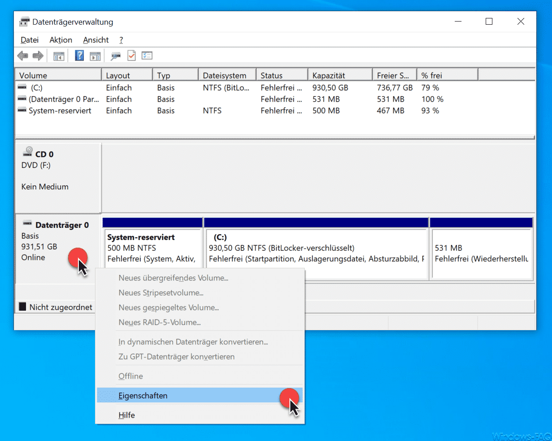
Task: Toggle the action pane toolbar icon
Action: click(95, 56)
